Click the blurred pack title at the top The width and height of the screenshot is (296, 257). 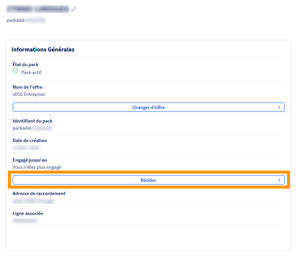[38, 9]
